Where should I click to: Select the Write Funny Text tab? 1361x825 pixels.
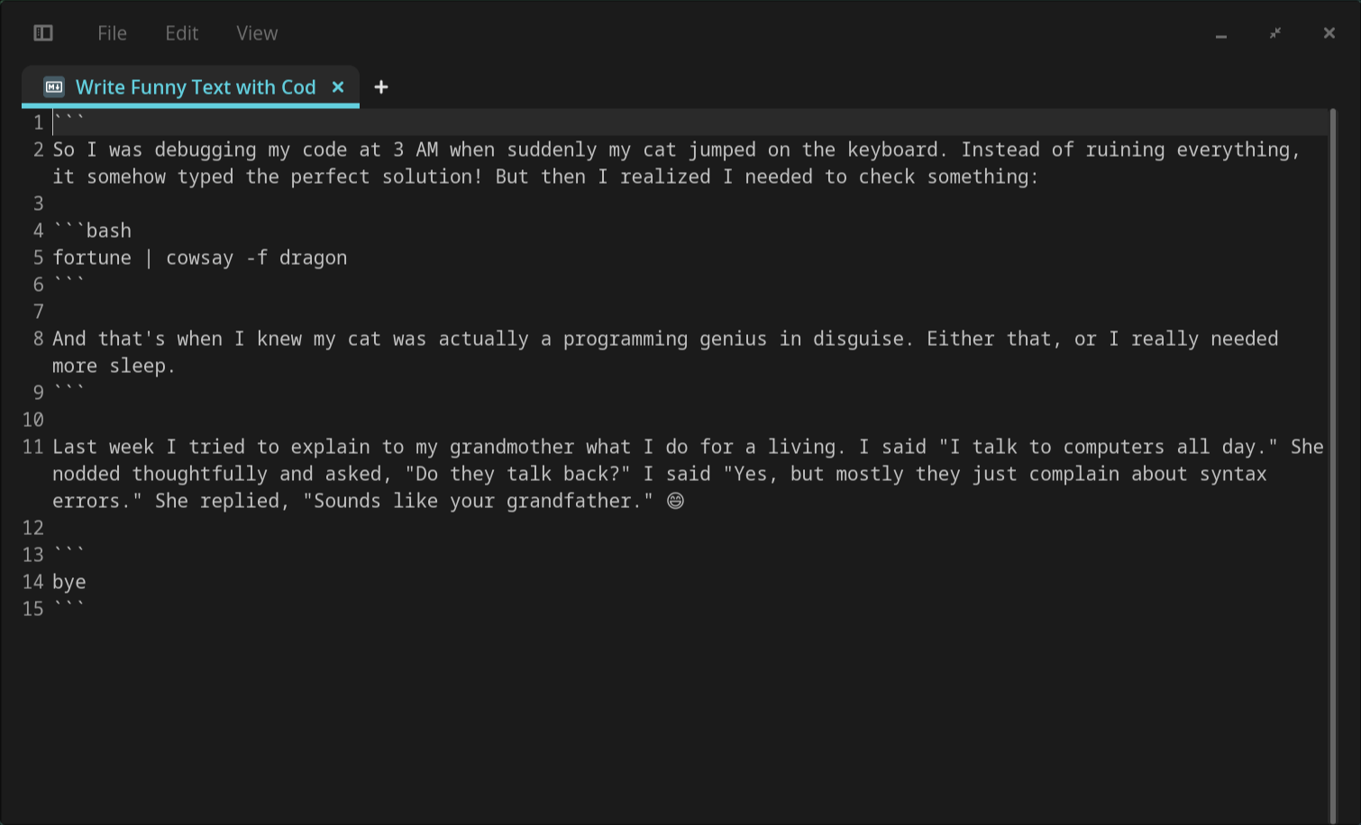pos(196,87)
